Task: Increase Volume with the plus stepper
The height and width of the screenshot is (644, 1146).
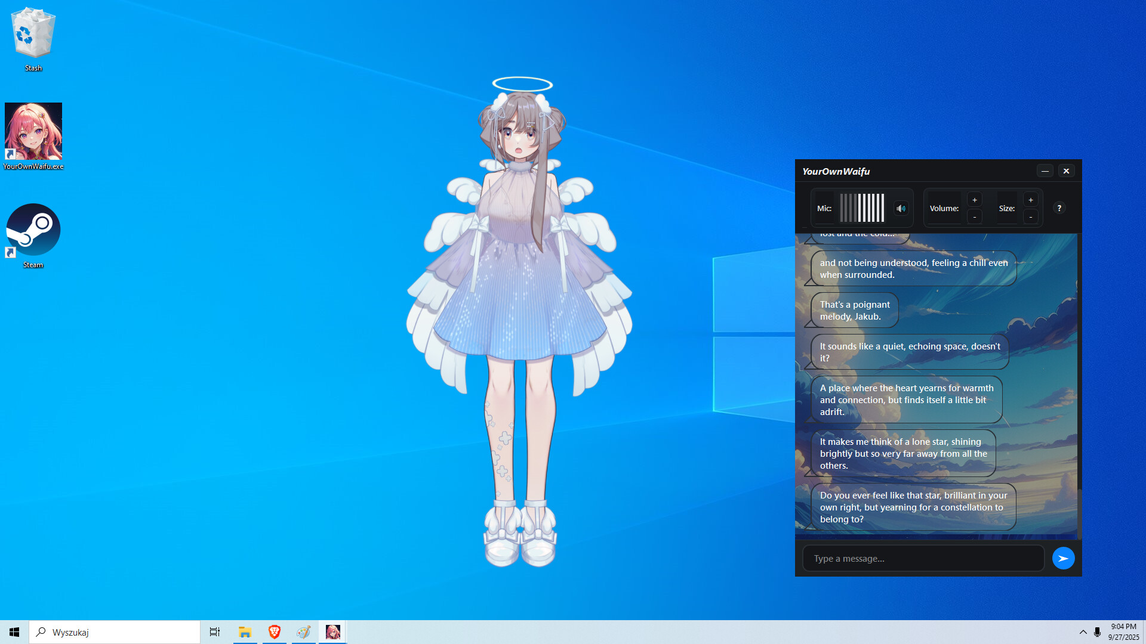Action: (974, 199)
